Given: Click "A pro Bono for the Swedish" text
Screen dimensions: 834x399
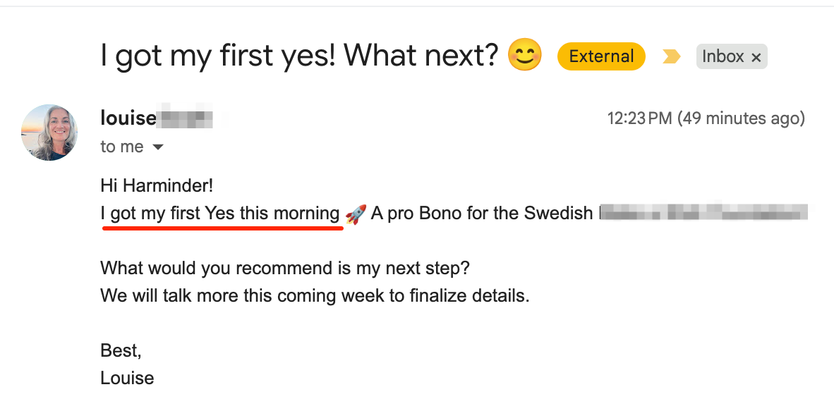Looking at the screenshot, I should pyautogui.click(x=482, y=214).
